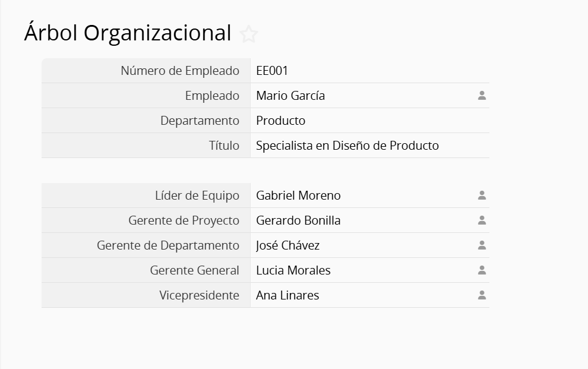Click the Líder de Equipo label
588x369 pixels.
click(197, 195)
